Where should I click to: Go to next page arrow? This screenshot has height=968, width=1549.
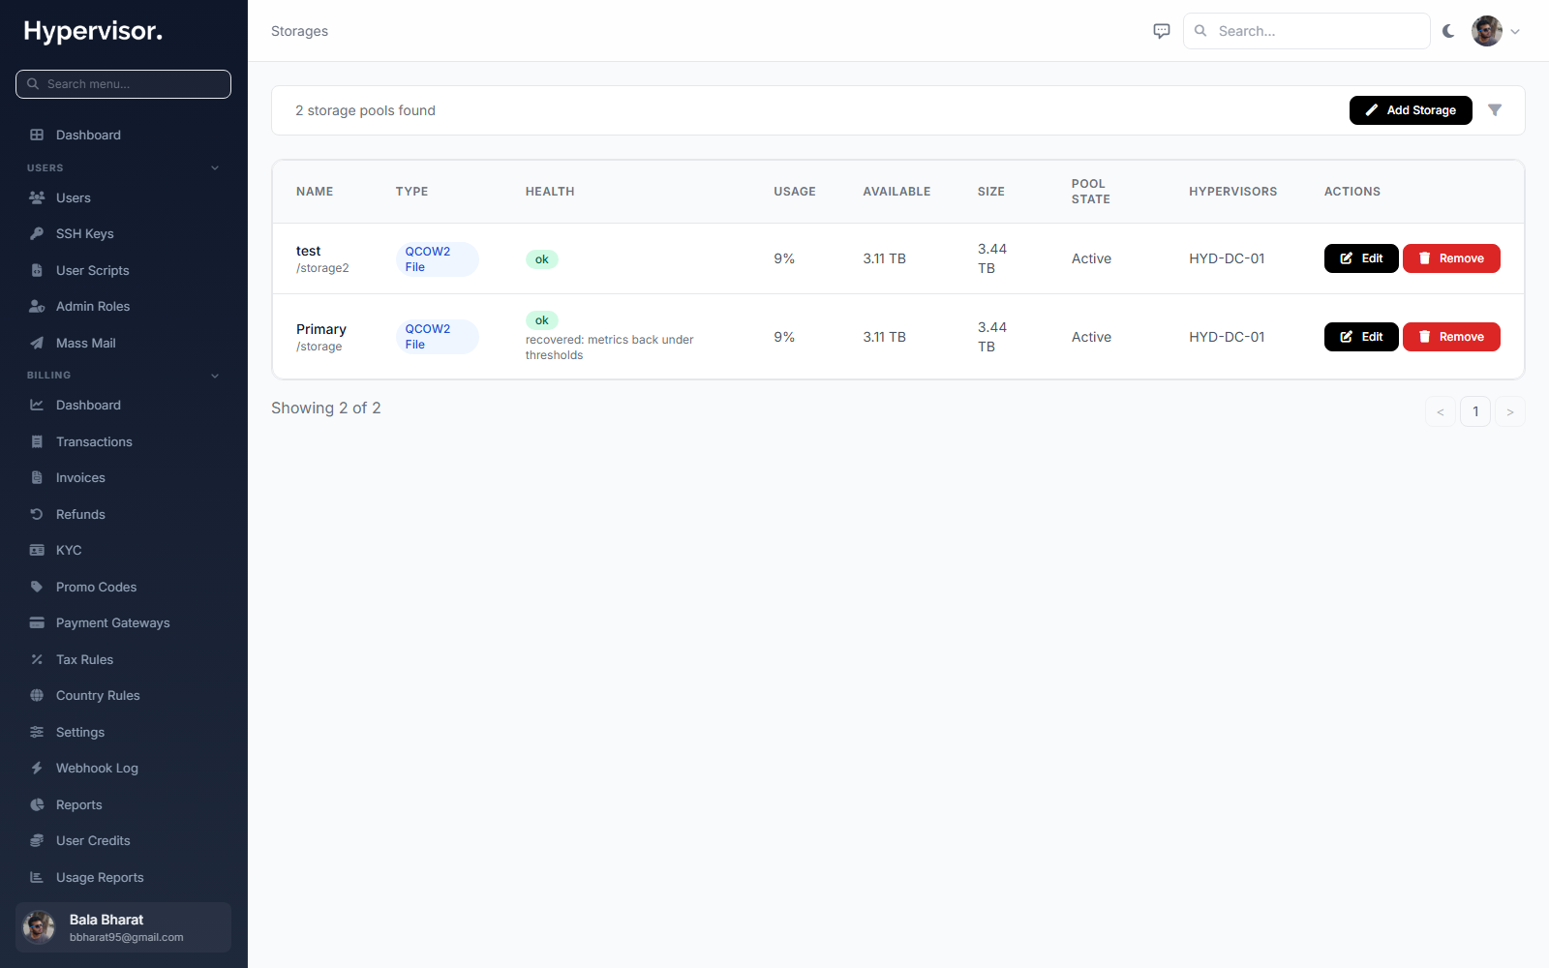[x=1510, y=411]
